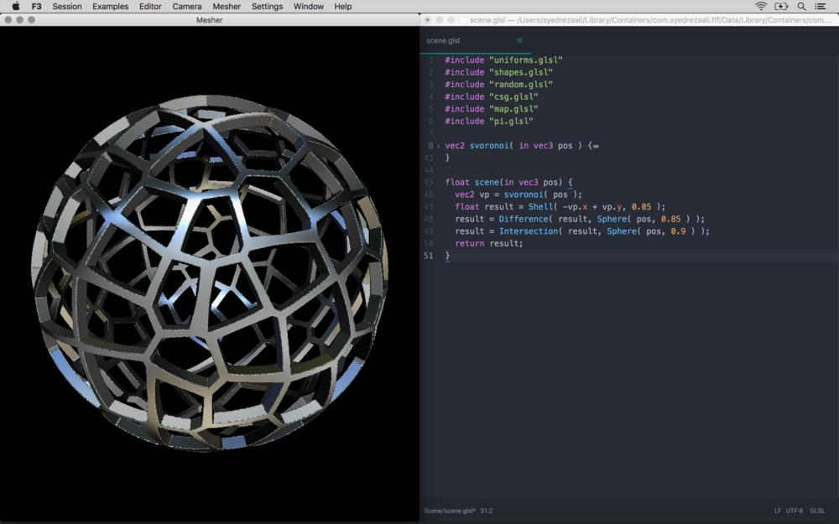Open the LF line ending selector
Screen dimensions: 839x524
point(778,511)
